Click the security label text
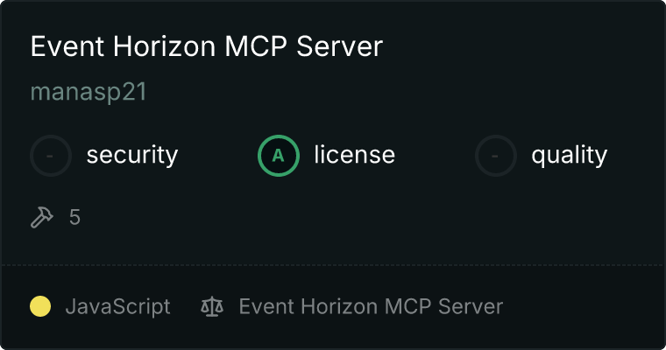Screen dimensions: 666x350 (x=132, y=155)
